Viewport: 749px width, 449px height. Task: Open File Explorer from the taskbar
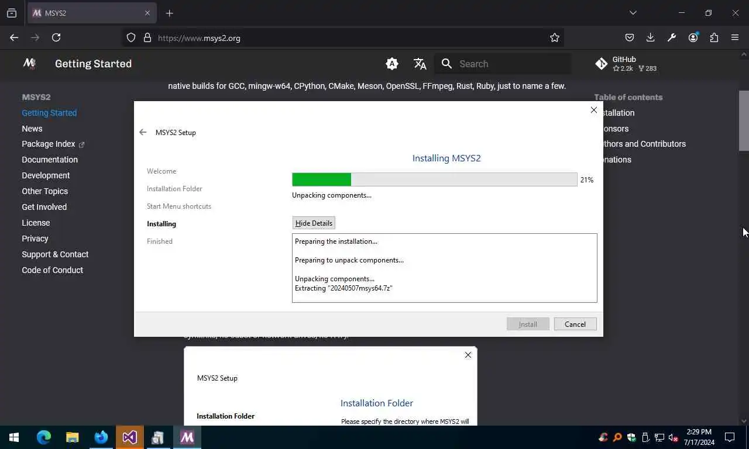[x=72, y=437]
